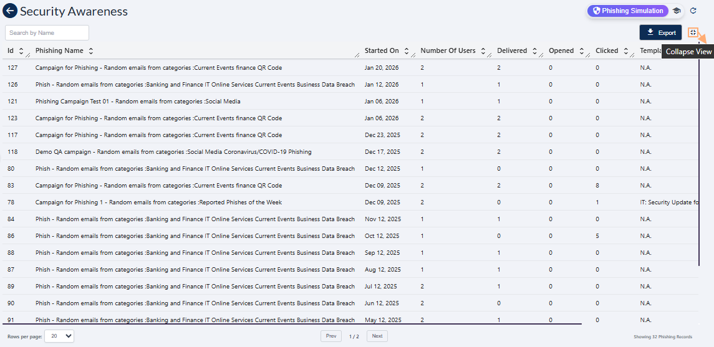Screen dimensions: 714x347
Task: Click the row with Id 127
Action: [x=350, y=68]
